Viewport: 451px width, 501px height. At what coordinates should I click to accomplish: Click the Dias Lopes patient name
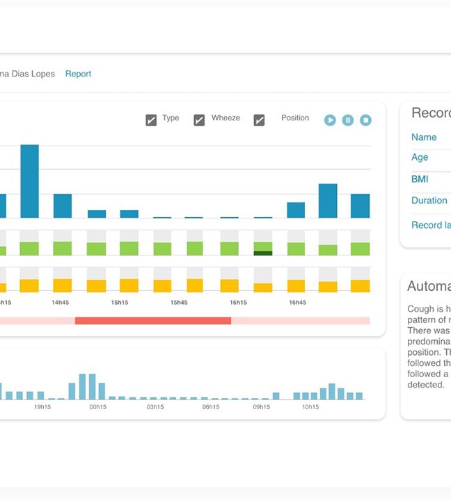(x=33, y=74)
